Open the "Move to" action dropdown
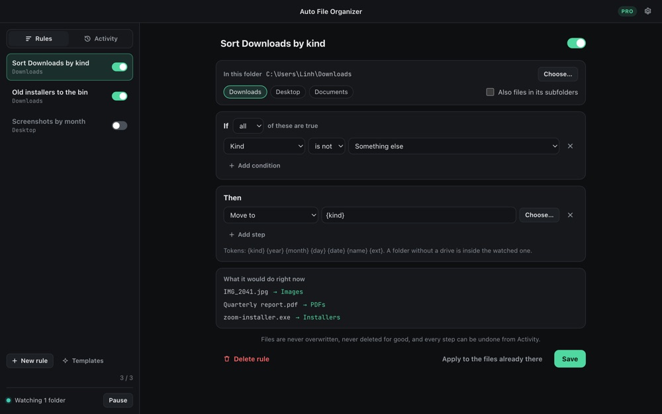 pos(271,215)
